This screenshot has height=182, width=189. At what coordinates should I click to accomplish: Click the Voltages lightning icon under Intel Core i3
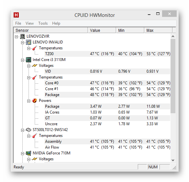(35, 66)
